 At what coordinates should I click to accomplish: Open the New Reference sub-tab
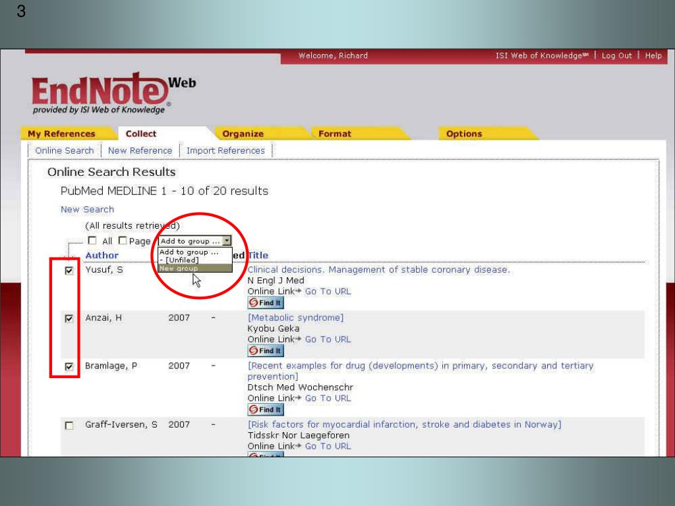[140, 151]
